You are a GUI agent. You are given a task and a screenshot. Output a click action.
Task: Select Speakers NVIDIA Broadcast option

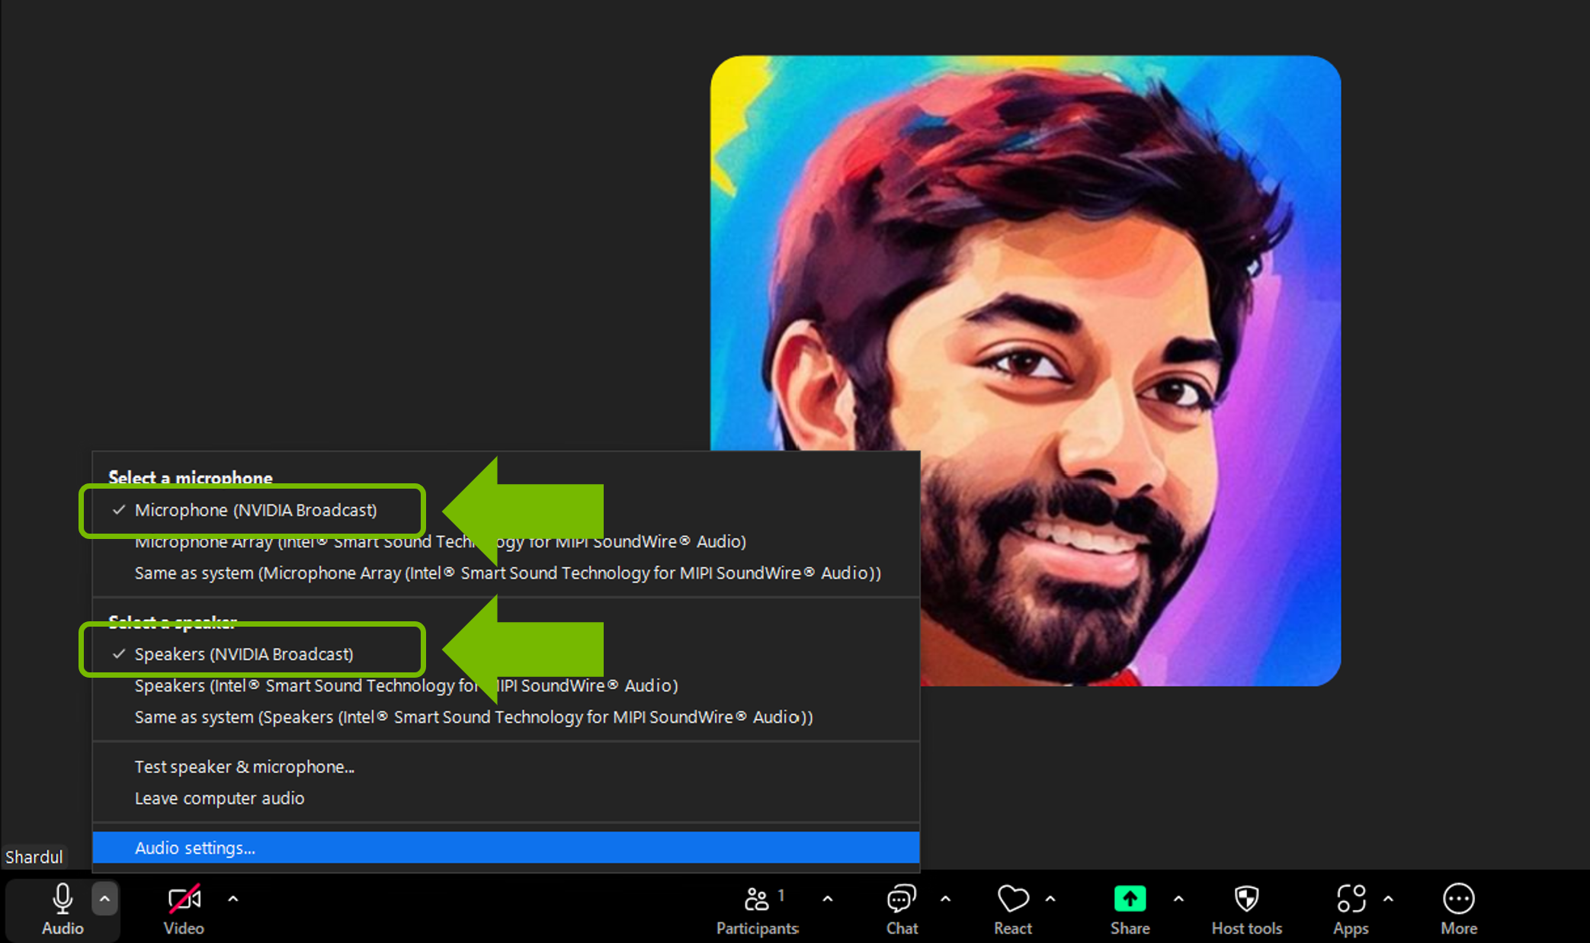244,653
